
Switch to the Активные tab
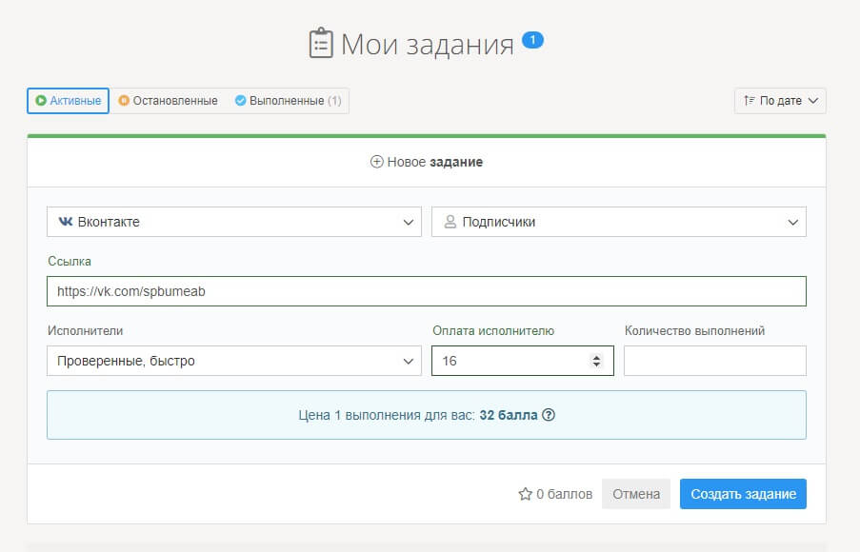point(68,101)
